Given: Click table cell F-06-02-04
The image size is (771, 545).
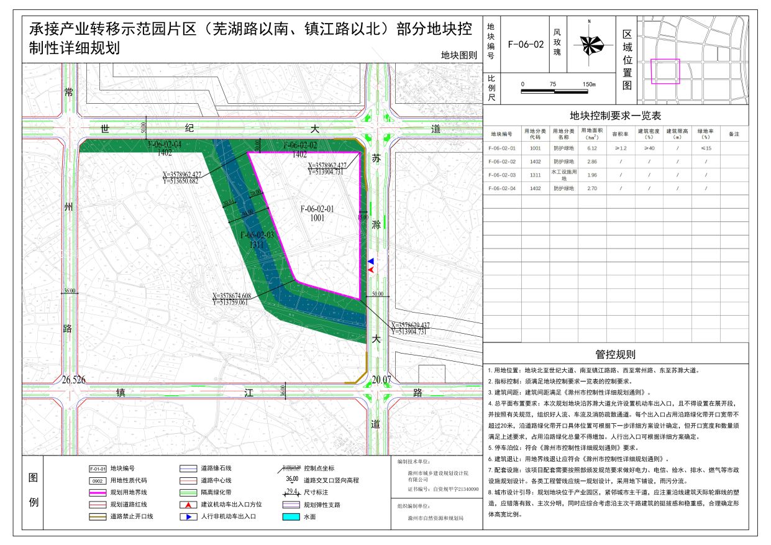Looking at the screenshot, I should point(502,188).
